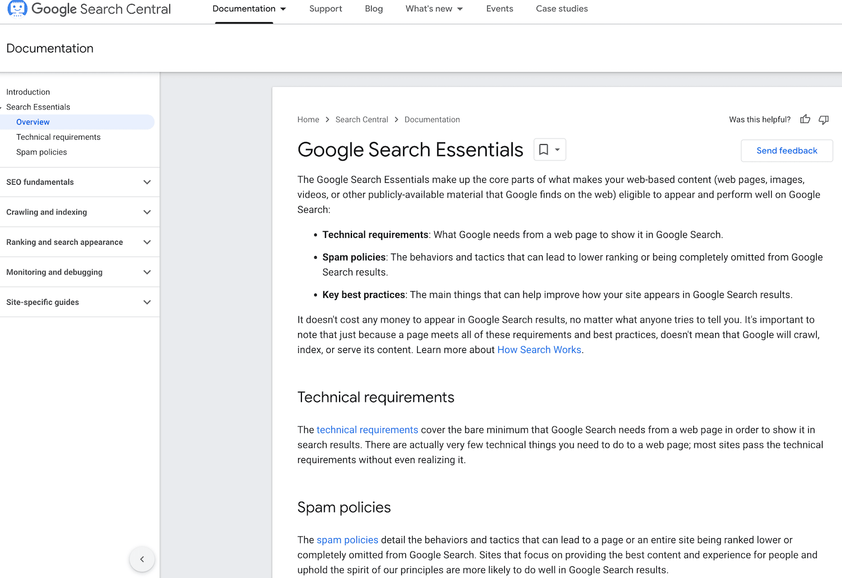The height and width of the screenshot is (578, 842).
Task: Expand the SEO fundamentals section
Action: pos(80,182)
